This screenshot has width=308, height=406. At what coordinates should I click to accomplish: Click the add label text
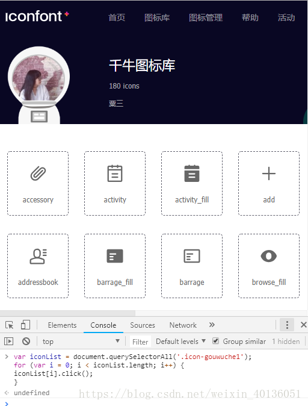(269, 199)
